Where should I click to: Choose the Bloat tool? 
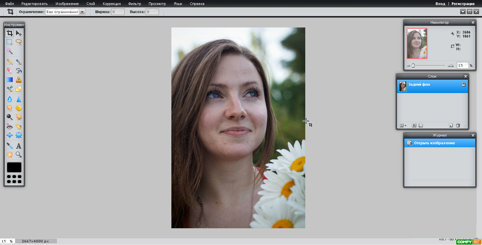[10, 136]
